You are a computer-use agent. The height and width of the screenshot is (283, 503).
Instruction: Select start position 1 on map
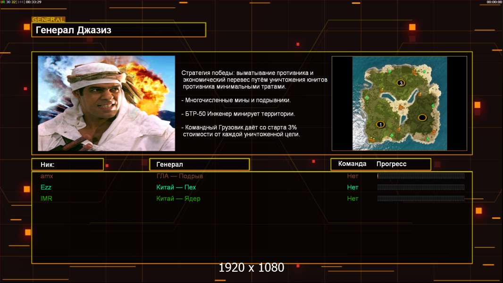(x=380, y=125)
